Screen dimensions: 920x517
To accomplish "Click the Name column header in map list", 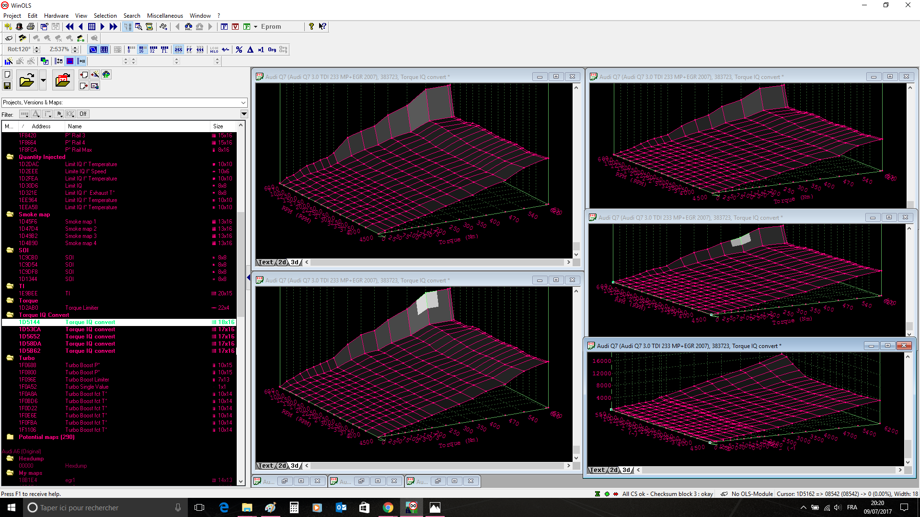I will [x=75, y=126].
